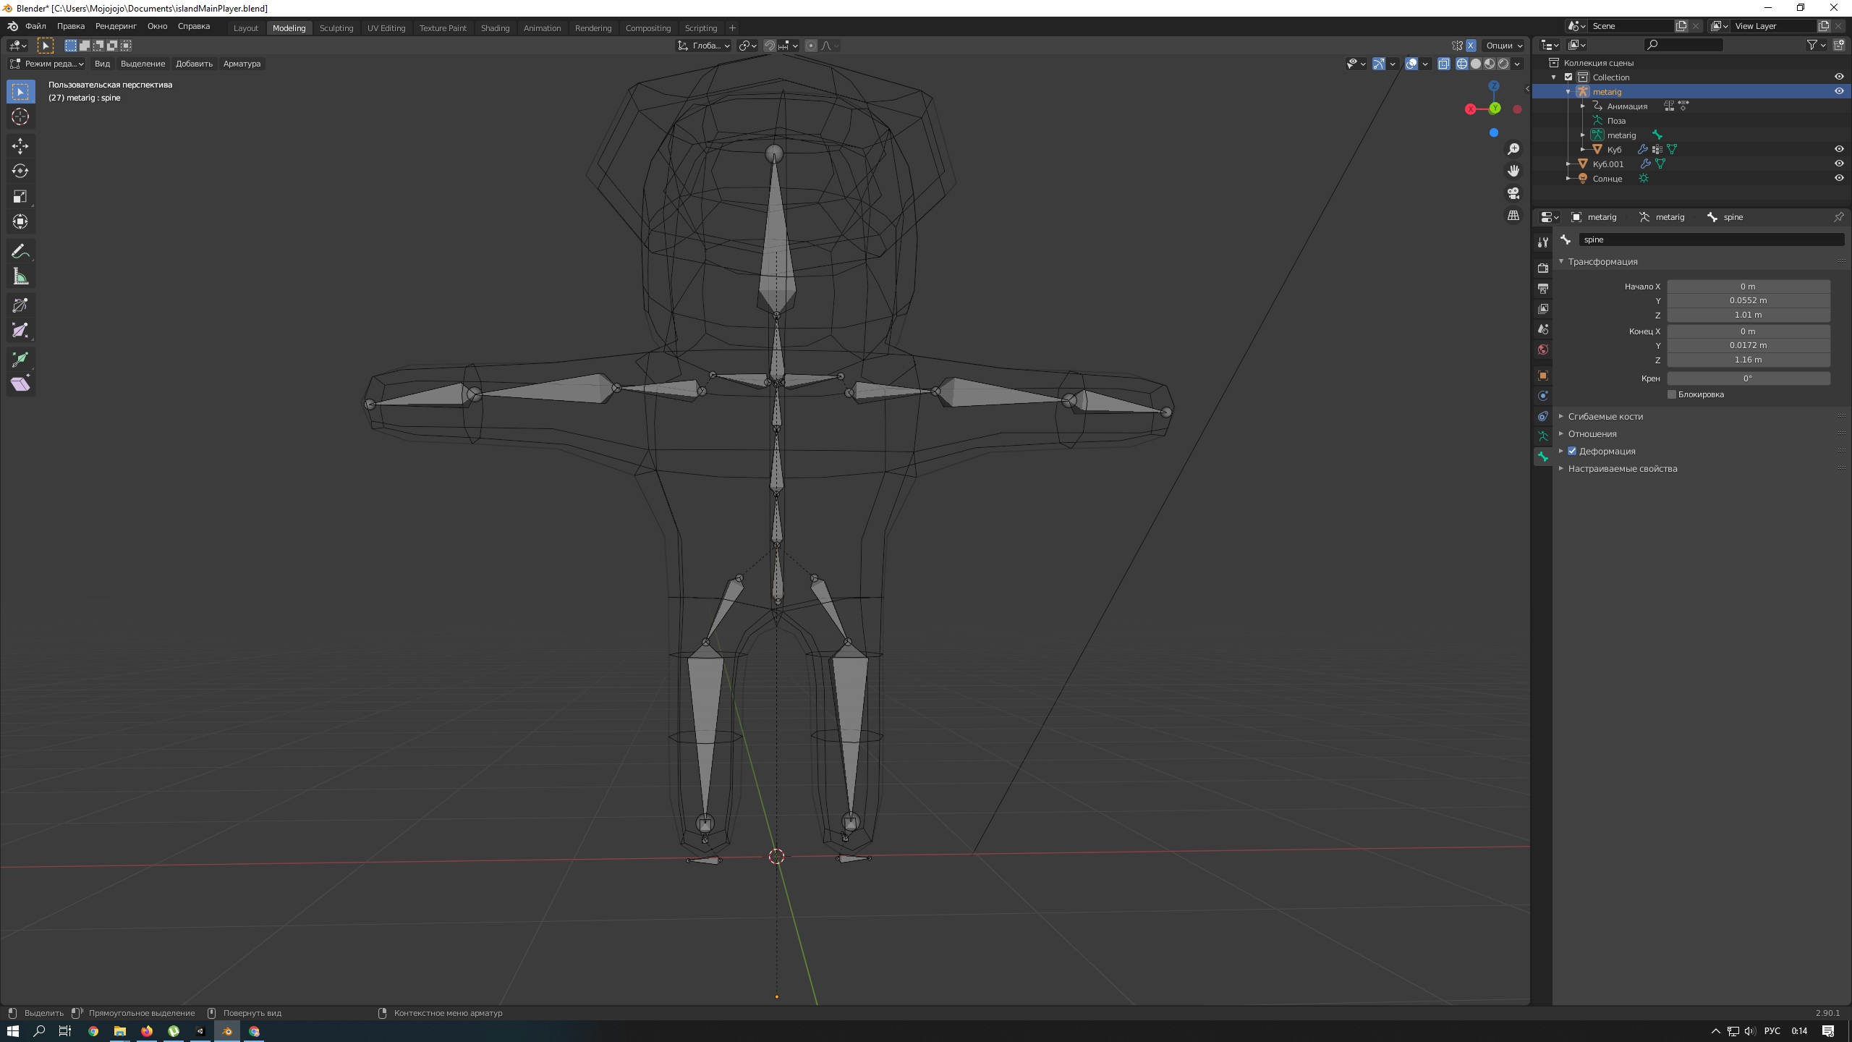The image size is (1852, 1042).
Task: Toggle snapping magnet button
Action: click(769, 46)
